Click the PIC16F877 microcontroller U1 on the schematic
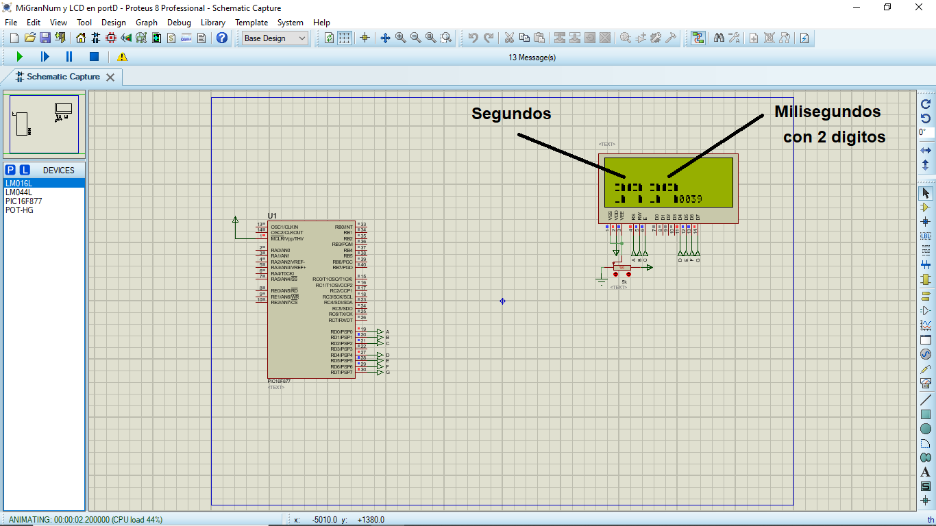 pos(311,299)
